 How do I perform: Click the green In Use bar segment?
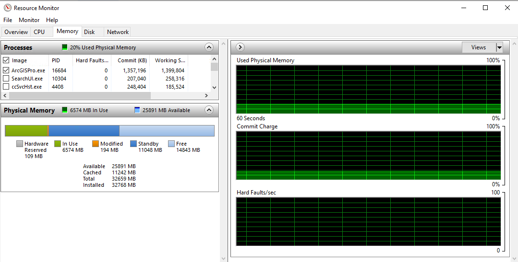click(26, 130)
